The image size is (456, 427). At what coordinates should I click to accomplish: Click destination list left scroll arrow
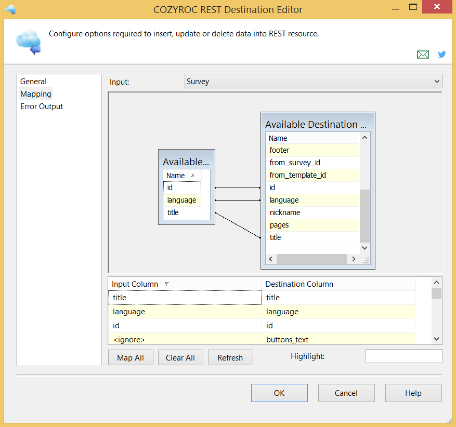(271, 259)
